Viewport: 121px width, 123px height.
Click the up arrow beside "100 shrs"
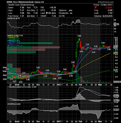47,13
